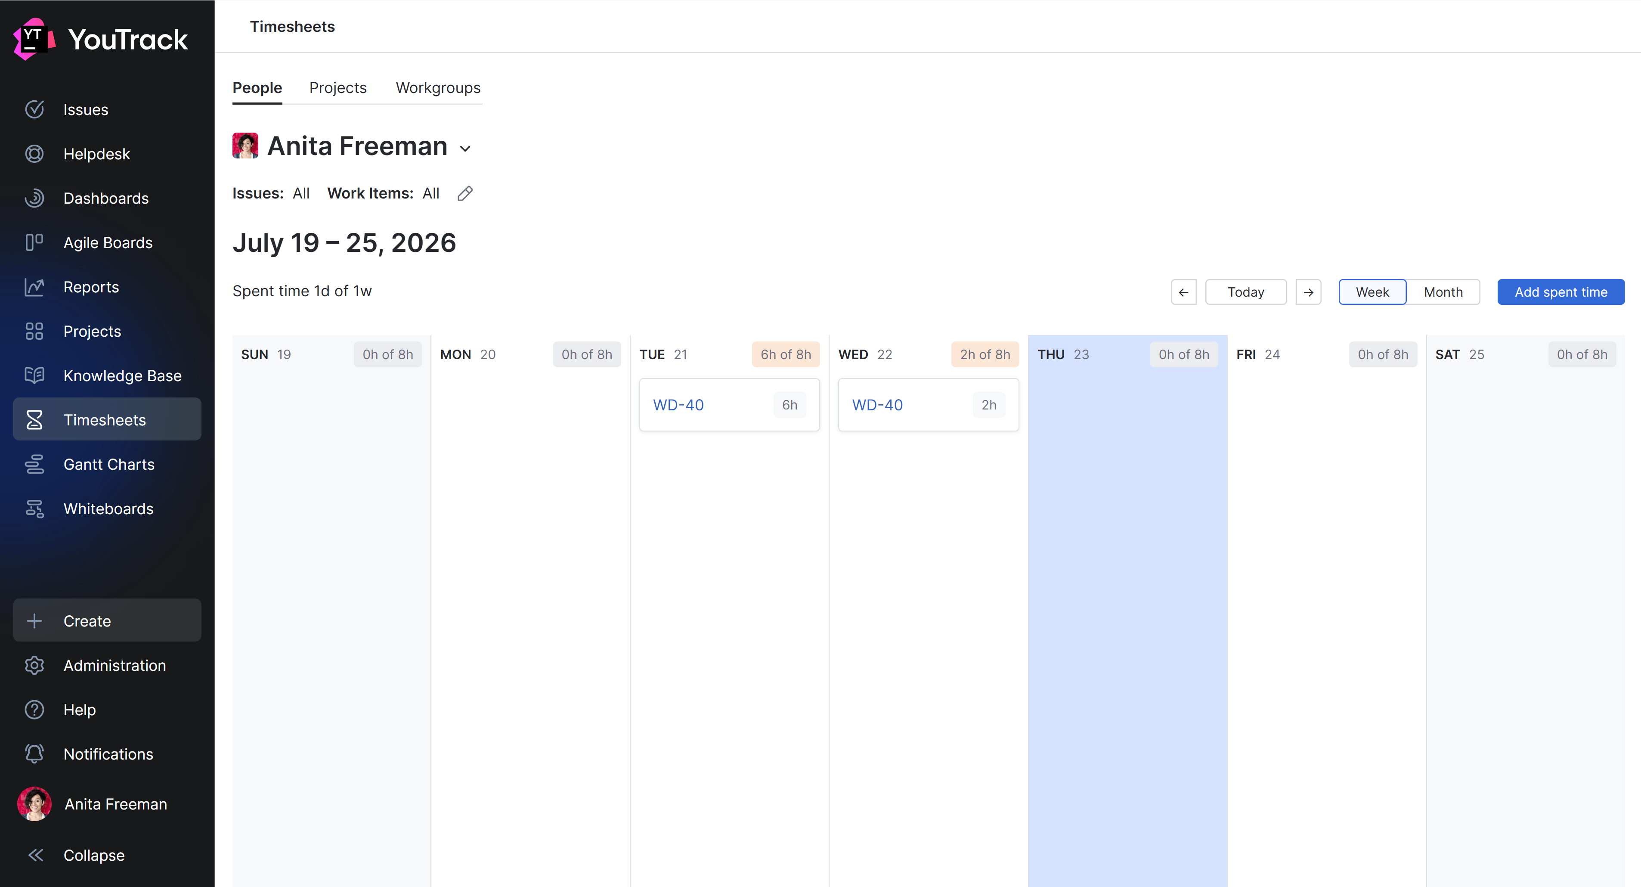Switch to the Workgroups tab
Viewport: 1641px width, 887px height.
pyautogui.click(x=438, y=88)
